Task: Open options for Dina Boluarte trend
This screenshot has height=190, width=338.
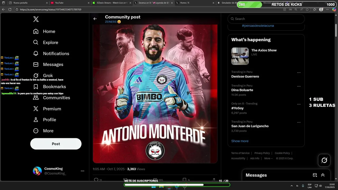Action: point(299,86)
